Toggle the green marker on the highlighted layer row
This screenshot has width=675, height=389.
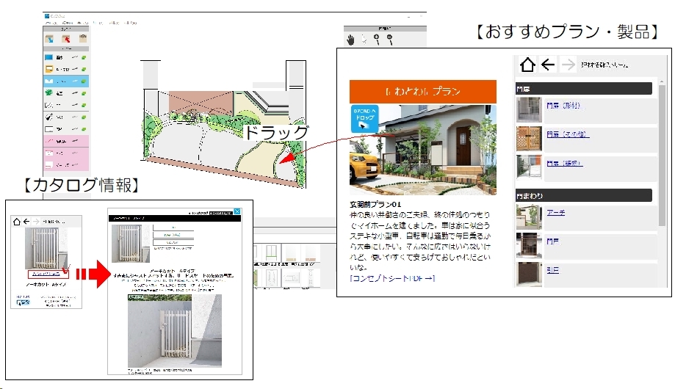point(84,81)
